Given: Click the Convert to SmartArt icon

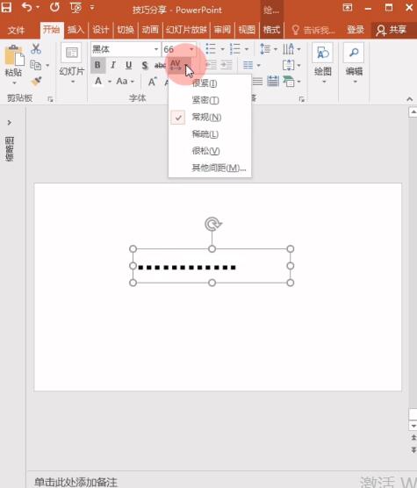Looking at the screenshot, I should point(289,82).
